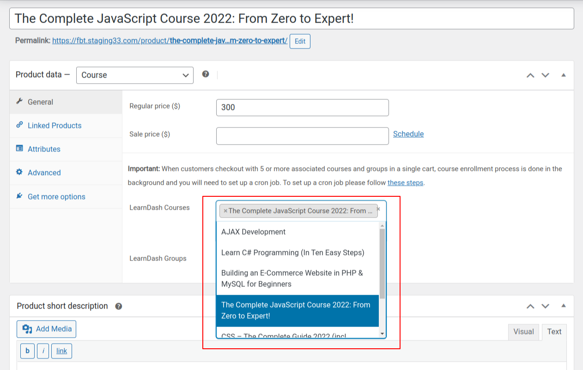The width and height of the screenshot is (583, 370).
Task: Choose Learn C# Programming course option
Action: coord(292,253)
